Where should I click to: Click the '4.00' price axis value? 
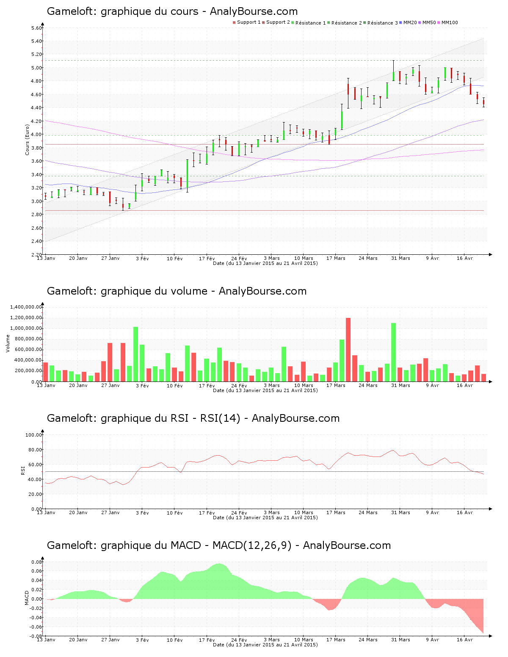(x=36, y=134)
